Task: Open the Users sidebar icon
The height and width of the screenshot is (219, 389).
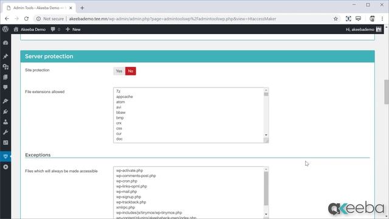Action: (x=5, y=122)
